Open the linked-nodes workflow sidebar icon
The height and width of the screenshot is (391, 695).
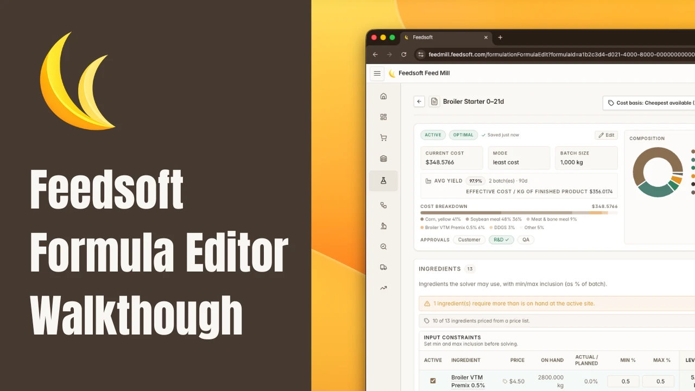(x=383, y=205)
